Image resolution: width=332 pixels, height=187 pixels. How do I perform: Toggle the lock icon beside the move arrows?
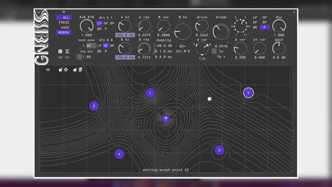click(61, 70)
